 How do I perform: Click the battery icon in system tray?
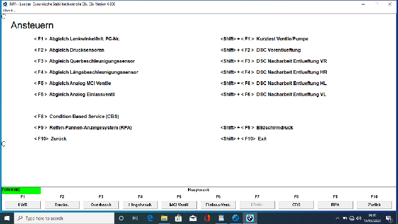(345, 218)
